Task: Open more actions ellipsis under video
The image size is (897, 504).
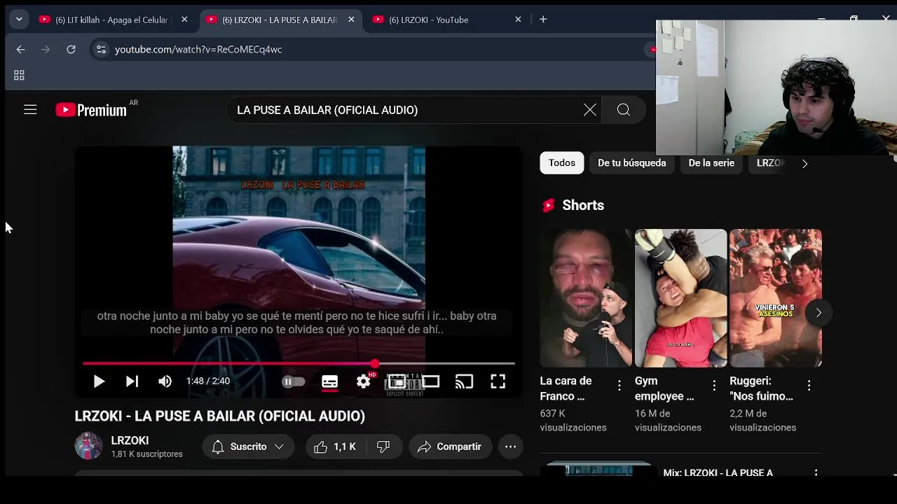Action: [510, 447]
